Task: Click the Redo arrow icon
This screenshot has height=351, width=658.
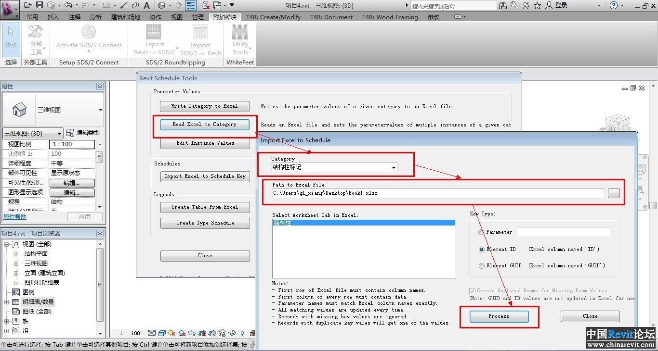Action: coord(85,5)
